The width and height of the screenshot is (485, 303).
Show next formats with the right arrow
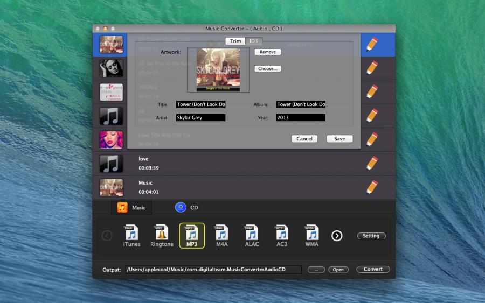337,236
